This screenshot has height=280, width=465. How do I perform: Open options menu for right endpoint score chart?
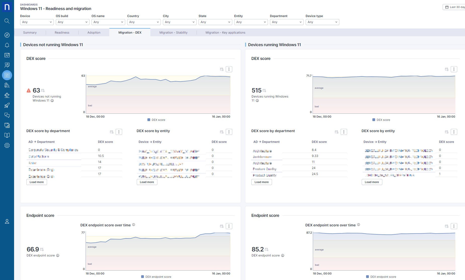[454, 226]
